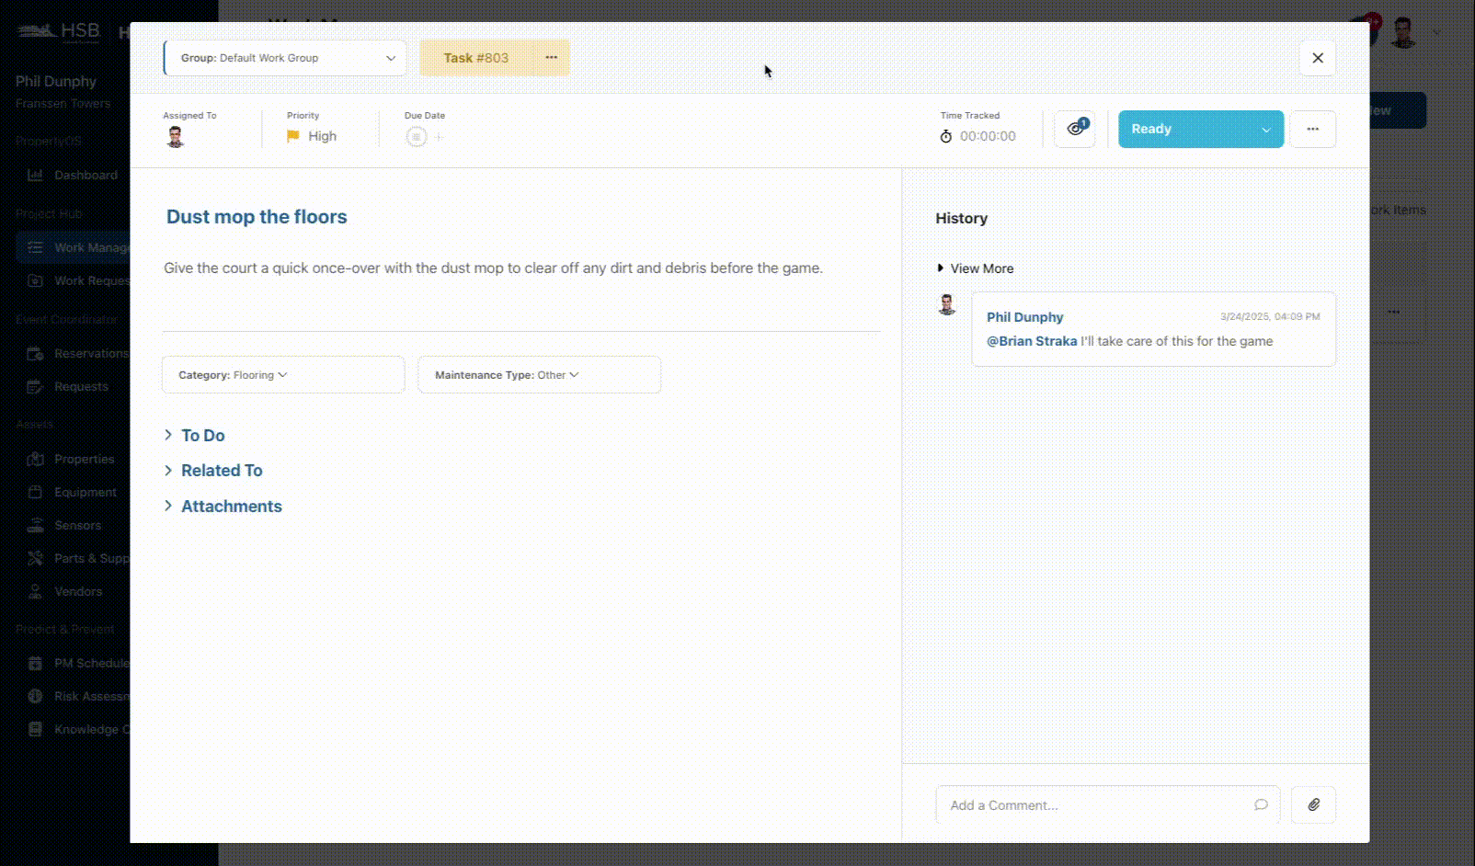Open Parts & Supplies in background sidebar
This screenshot has width=1475, height=866.
pyautogui.click(x=74, y=558)
